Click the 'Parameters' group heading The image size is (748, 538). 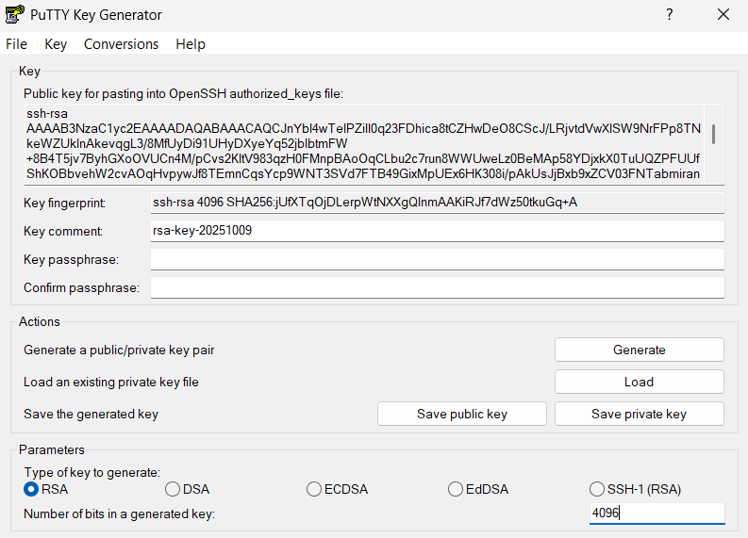coord(52,449)
